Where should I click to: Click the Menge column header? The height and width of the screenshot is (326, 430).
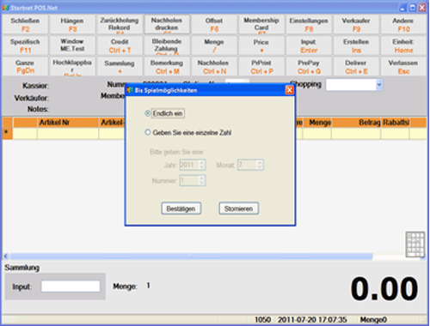pos(317,123)
